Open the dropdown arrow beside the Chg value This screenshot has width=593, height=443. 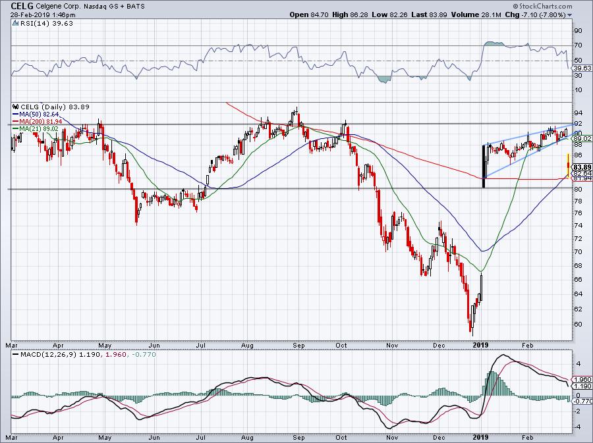[569, 15]
